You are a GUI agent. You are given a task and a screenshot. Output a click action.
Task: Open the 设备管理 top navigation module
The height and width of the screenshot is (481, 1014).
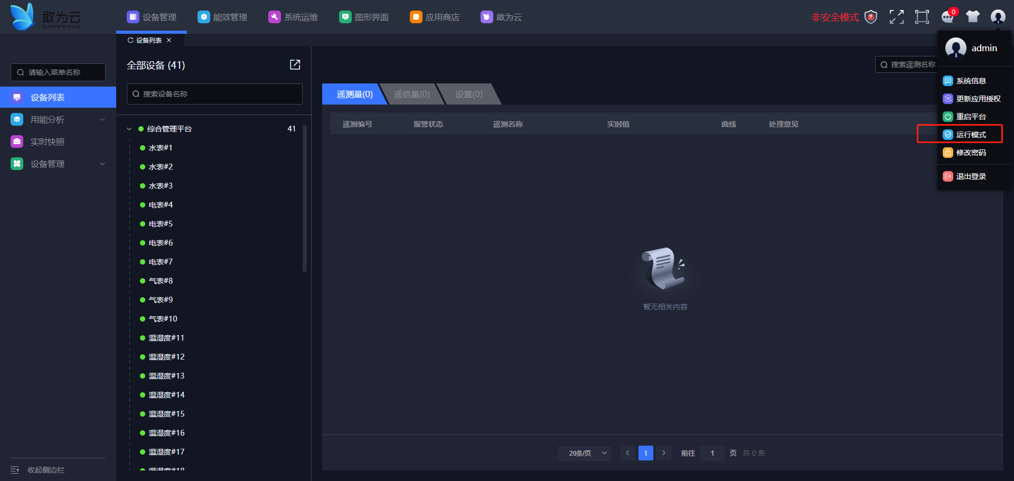click(x=152, y=17)
